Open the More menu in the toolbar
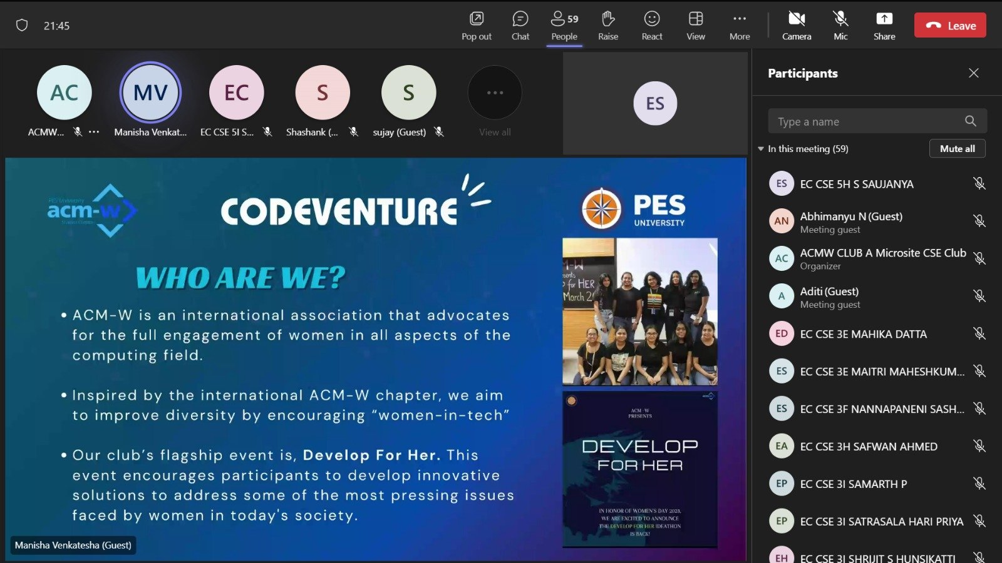 tap(739, 25)
